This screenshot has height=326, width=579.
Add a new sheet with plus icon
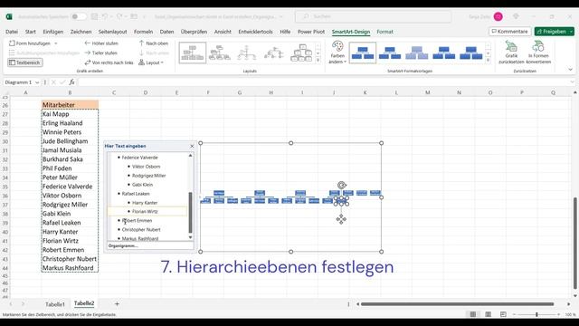(117, 304)
